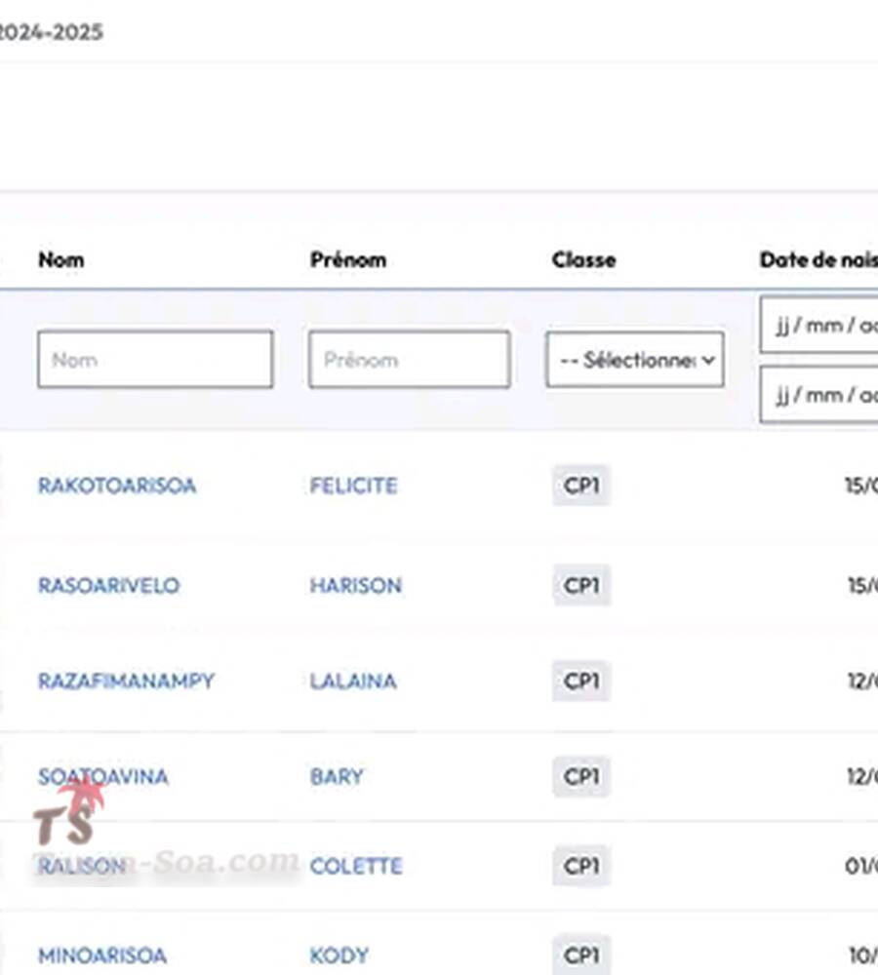Screen dimensions: 878x975
Task: Click the Nom filter text field
Action: [154, 360]
